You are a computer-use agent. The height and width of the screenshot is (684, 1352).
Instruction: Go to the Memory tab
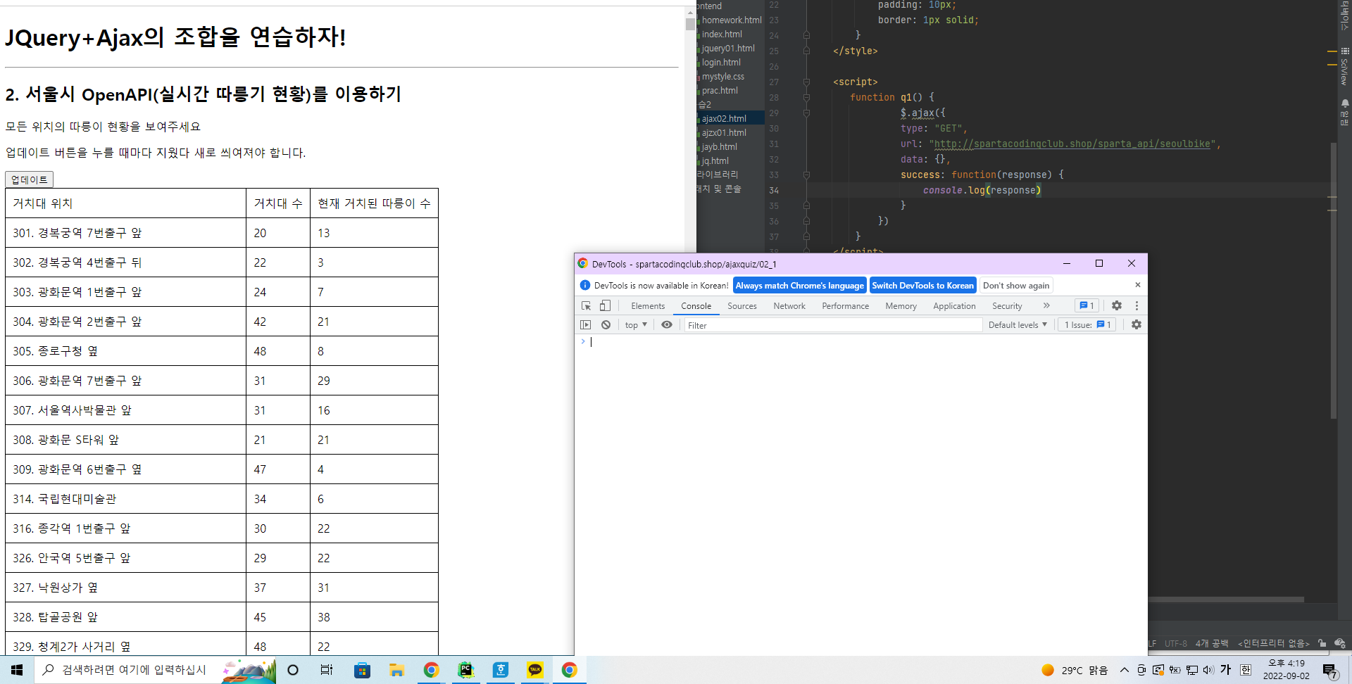[x=901, y=306]
